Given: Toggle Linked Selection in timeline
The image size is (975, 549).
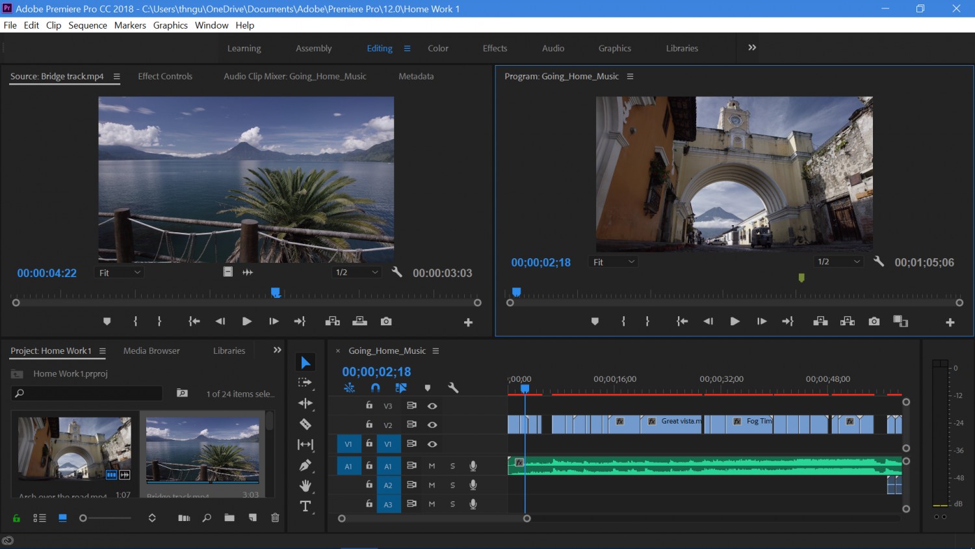Looking at the screenshot, I should pyautogui.click(x=401, y=388).
